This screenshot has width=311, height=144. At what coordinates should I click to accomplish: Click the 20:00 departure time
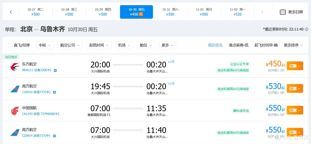100,65
